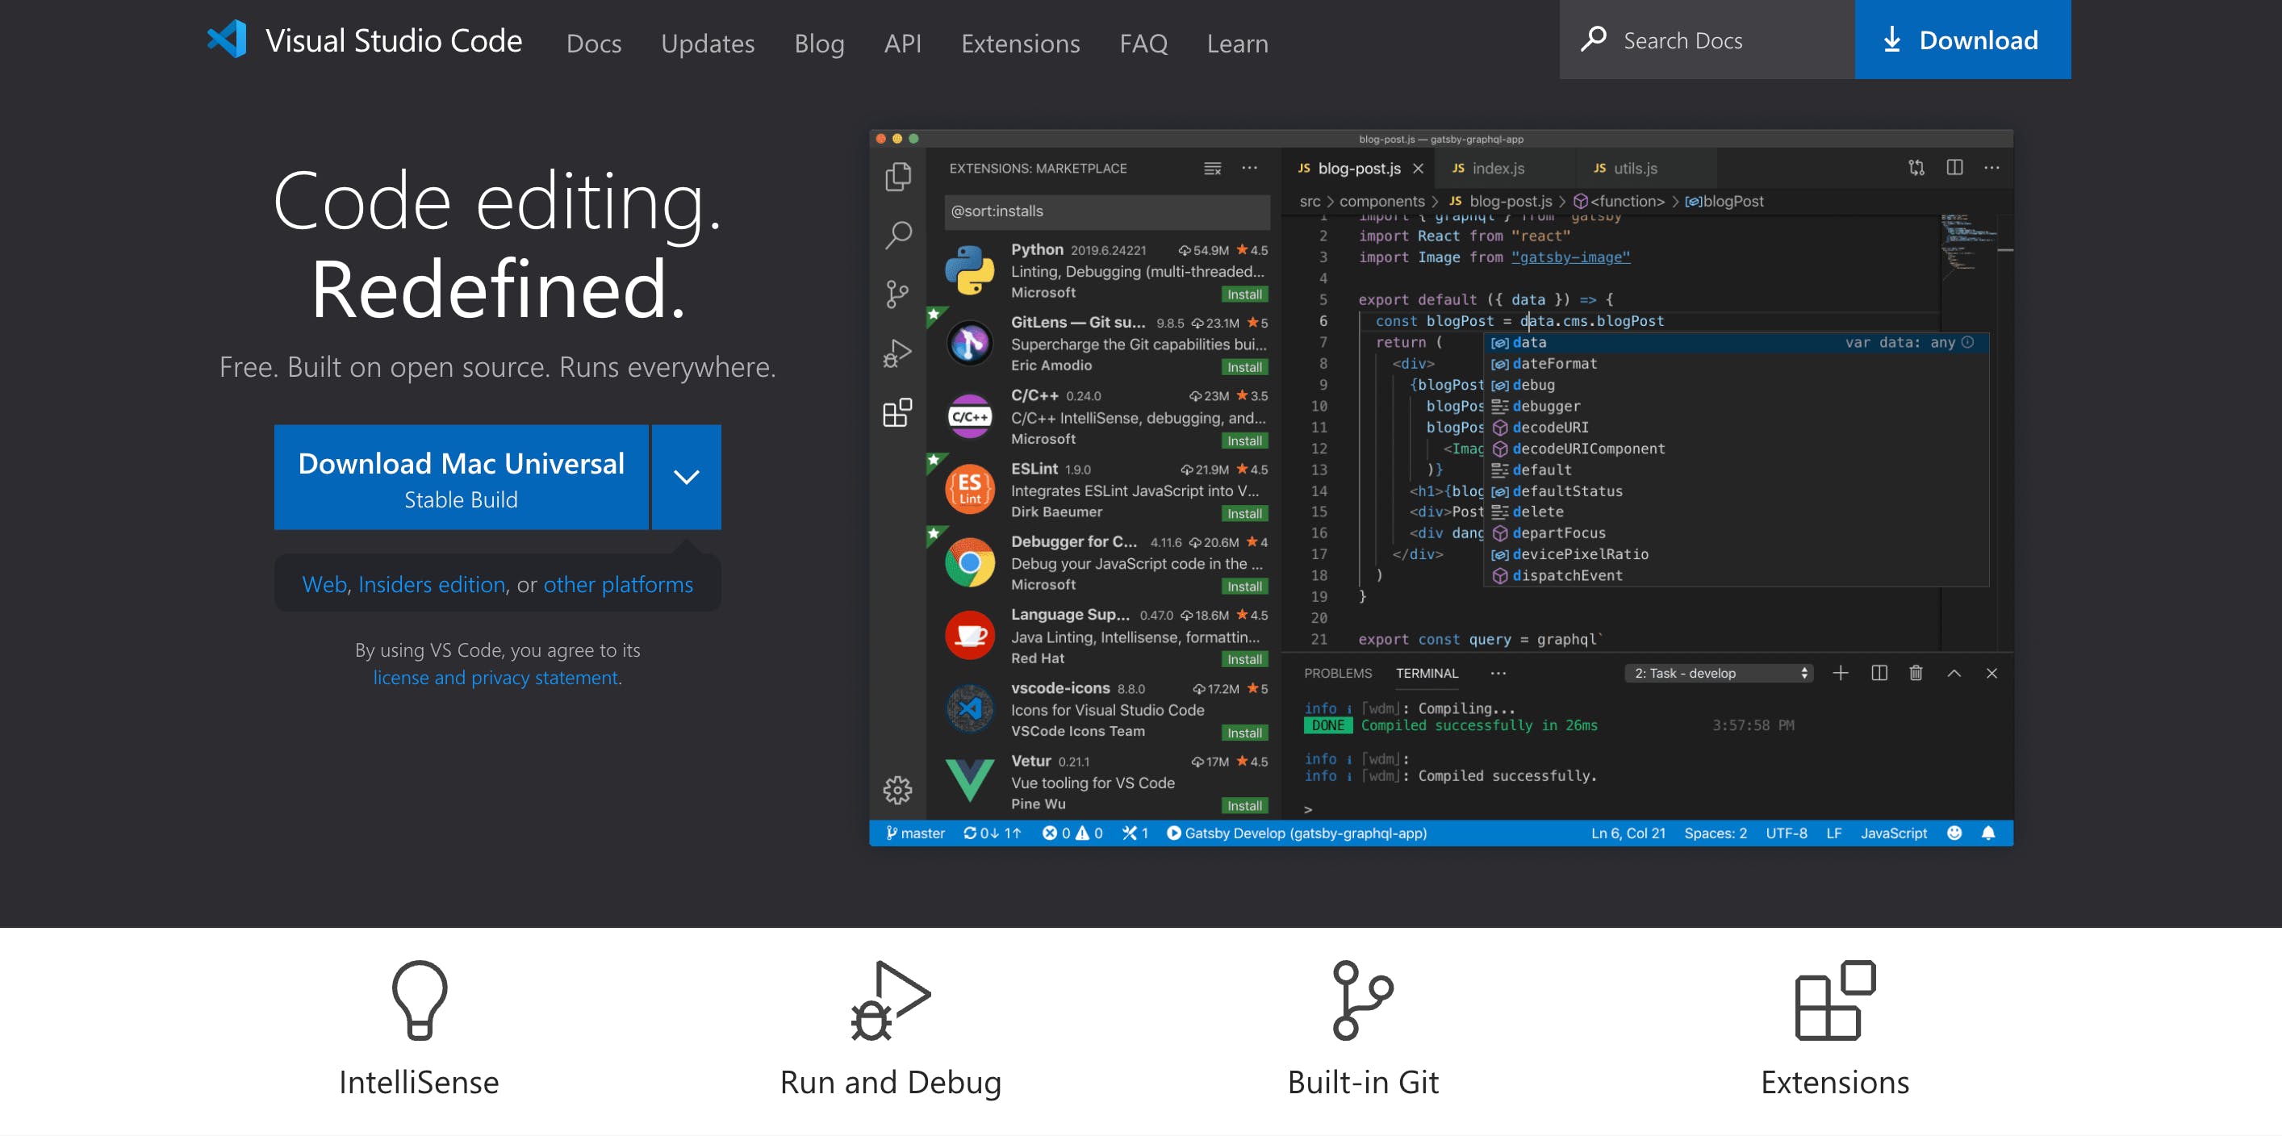The width and height of the screenshot is (2282, 1136).
Task: Click the Explorer files icon in activity bar
Action: (x=897, y=176)
